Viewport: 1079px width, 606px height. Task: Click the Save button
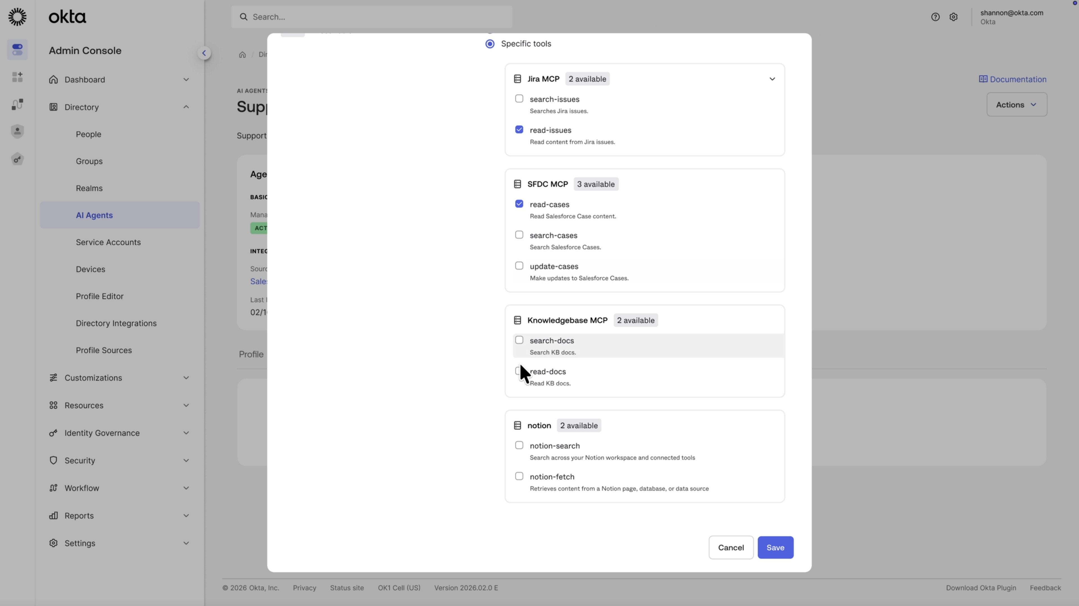click(x=775, y=547)
